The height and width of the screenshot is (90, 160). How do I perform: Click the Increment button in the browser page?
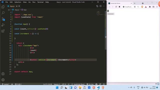pyautogui.click(x=111, y=14)
